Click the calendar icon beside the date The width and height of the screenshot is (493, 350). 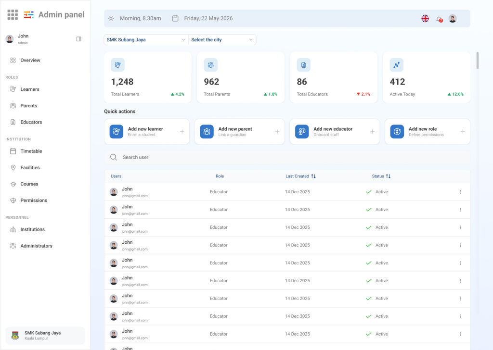[x=175, y=19]
